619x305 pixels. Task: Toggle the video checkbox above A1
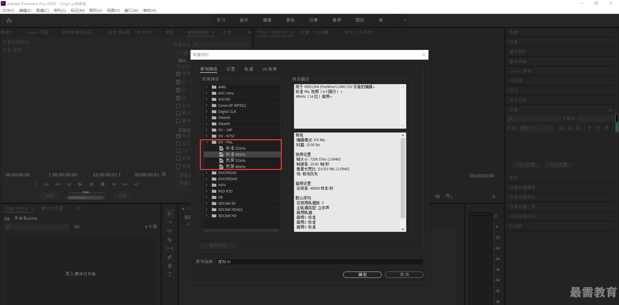click(178, 74)
